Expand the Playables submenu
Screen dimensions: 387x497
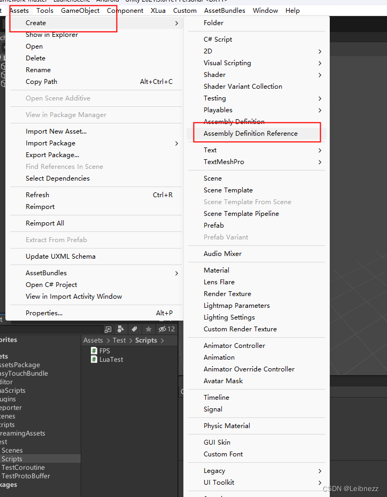click(x=257, y=110)
